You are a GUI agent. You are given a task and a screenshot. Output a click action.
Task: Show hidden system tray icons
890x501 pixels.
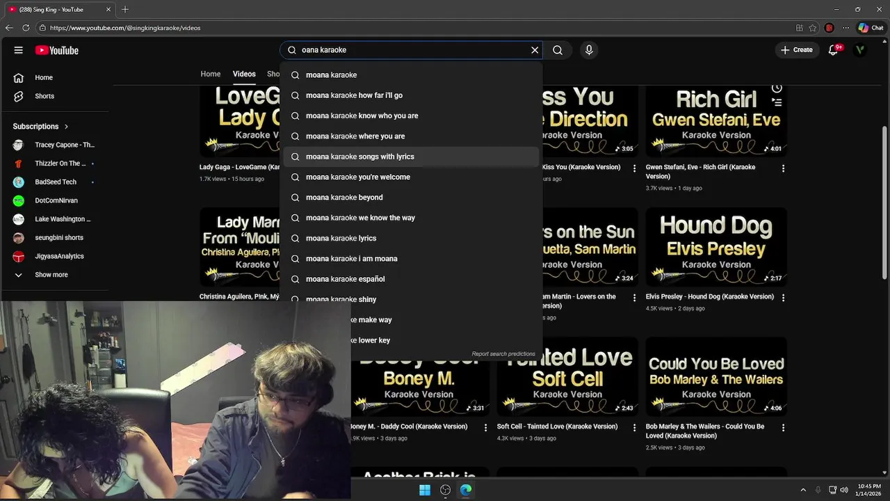[x=803, y=490]
